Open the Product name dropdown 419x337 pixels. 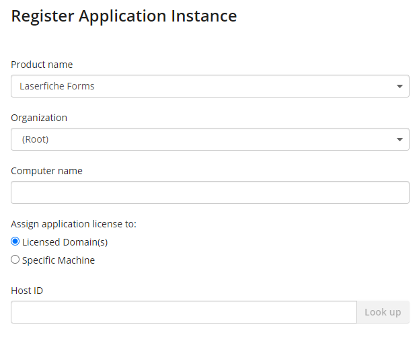point(210,86)
